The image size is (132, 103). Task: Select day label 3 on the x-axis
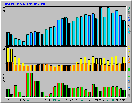pyautogui.click(x=16, y=100)
